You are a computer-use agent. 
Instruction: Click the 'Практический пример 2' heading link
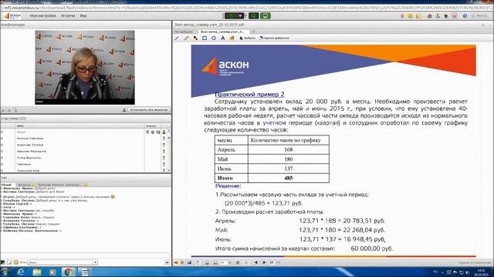[249, 94]
